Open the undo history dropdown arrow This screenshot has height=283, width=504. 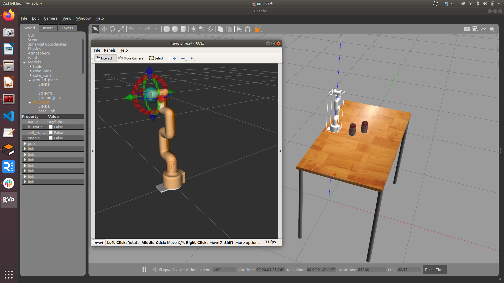pyautogui.click(x=139, y=29)
